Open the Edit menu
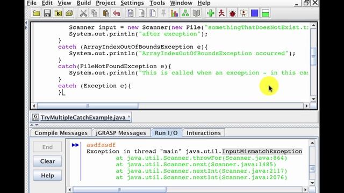The width and height of the screenshot is (344, 193). pyautogui.click(x=47, y=3)
